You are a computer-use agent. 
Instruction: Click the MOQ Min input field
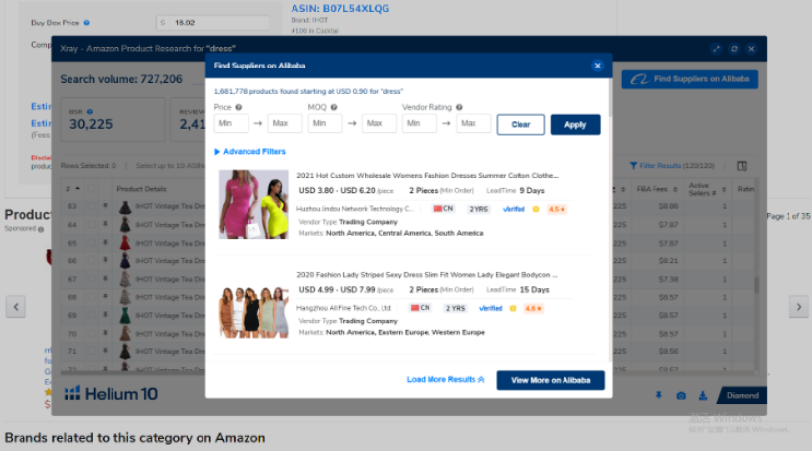[x=325, y=124]
